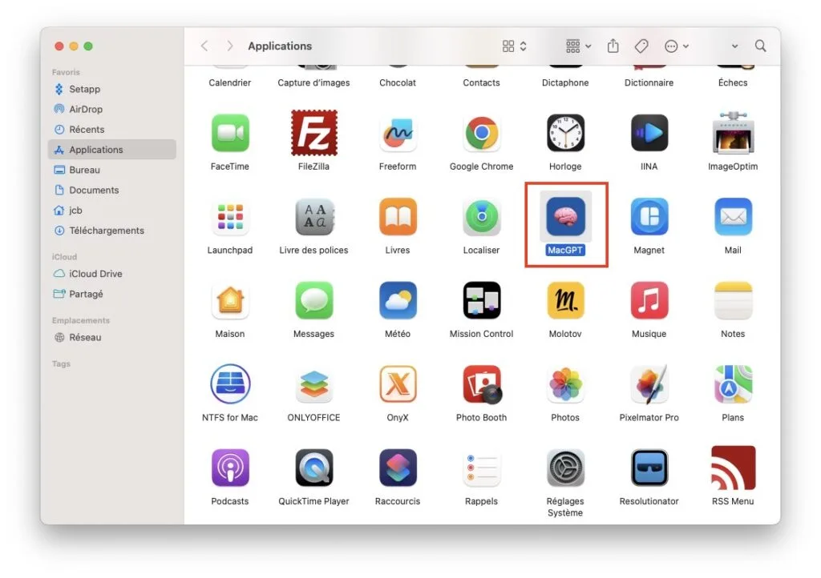Click the Resolutionator app icon
The width and height of the screenshot is (821, 578).
tap(649, 468)
